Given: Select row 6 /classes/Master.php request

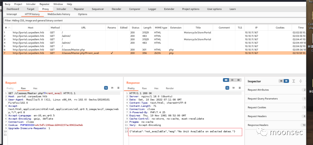Looking at the screenshot, I should [x=155, y=50].
